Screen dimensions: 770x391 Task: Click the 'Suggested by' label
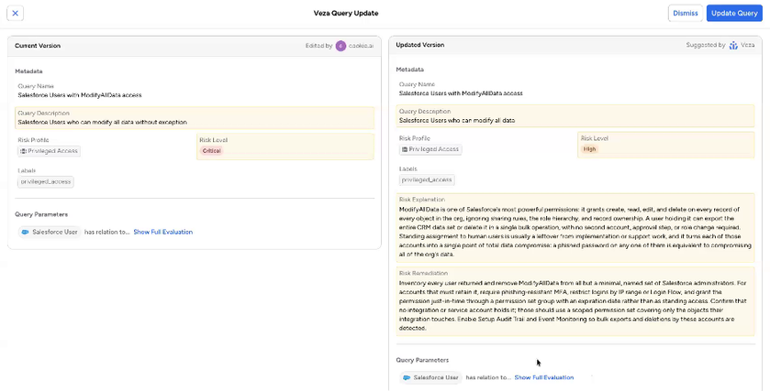(706, 45)
